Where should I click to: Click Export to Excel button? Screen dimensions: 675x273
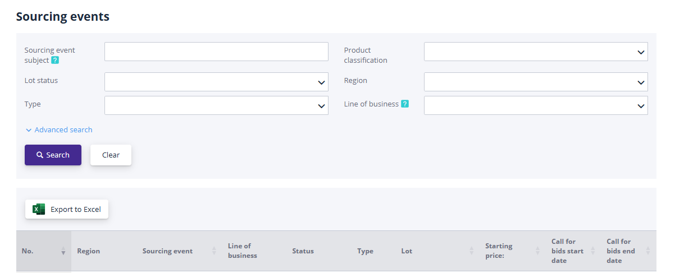67,209
